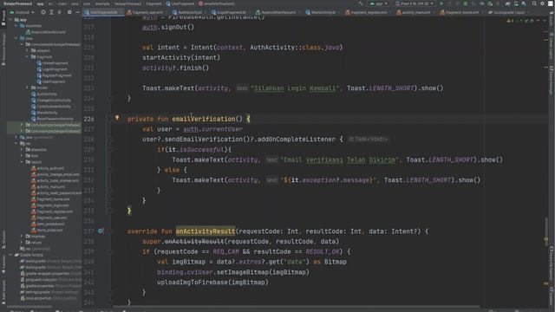The image size is (555, 312).
Task: Click the Debug app bug icon
Action: [466, 3]
